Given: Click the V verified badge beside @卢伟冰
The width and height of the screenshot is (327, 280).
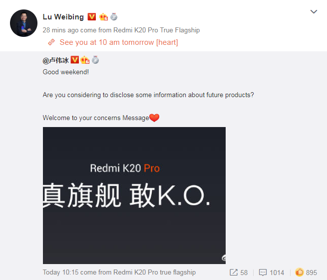Looking at the screenshot, I should click(x=75, y=60).
